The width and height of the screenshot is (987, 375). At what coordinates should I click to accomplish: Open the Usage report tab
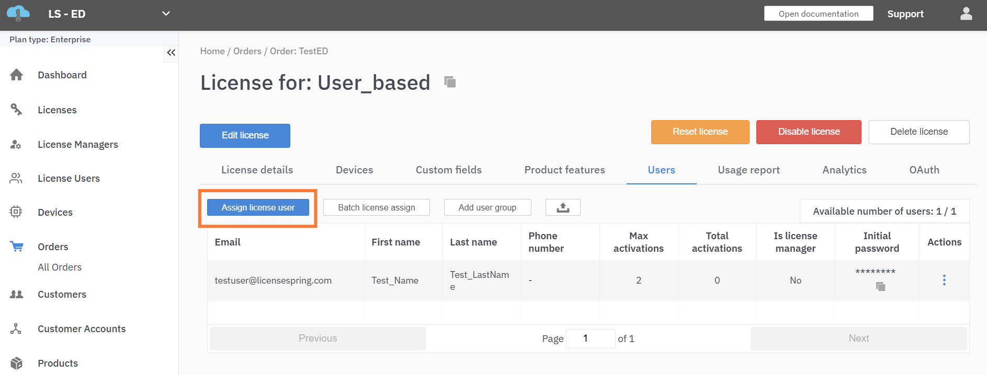748,170
